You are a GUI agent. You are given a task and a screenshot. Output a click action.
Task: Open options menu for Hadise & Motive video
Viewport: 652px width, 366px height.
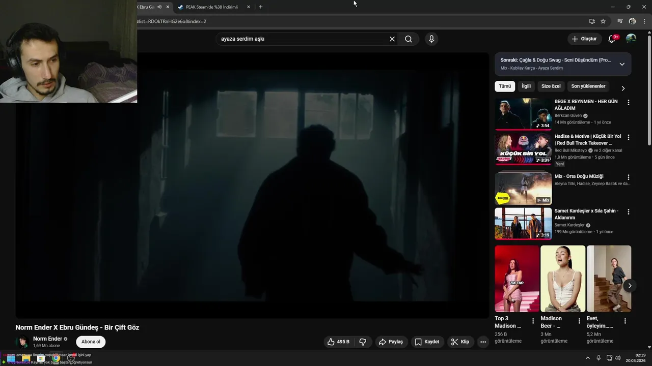pos(628,137)
